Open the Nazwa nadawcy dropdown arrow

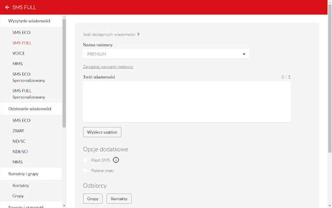[244, 54]
